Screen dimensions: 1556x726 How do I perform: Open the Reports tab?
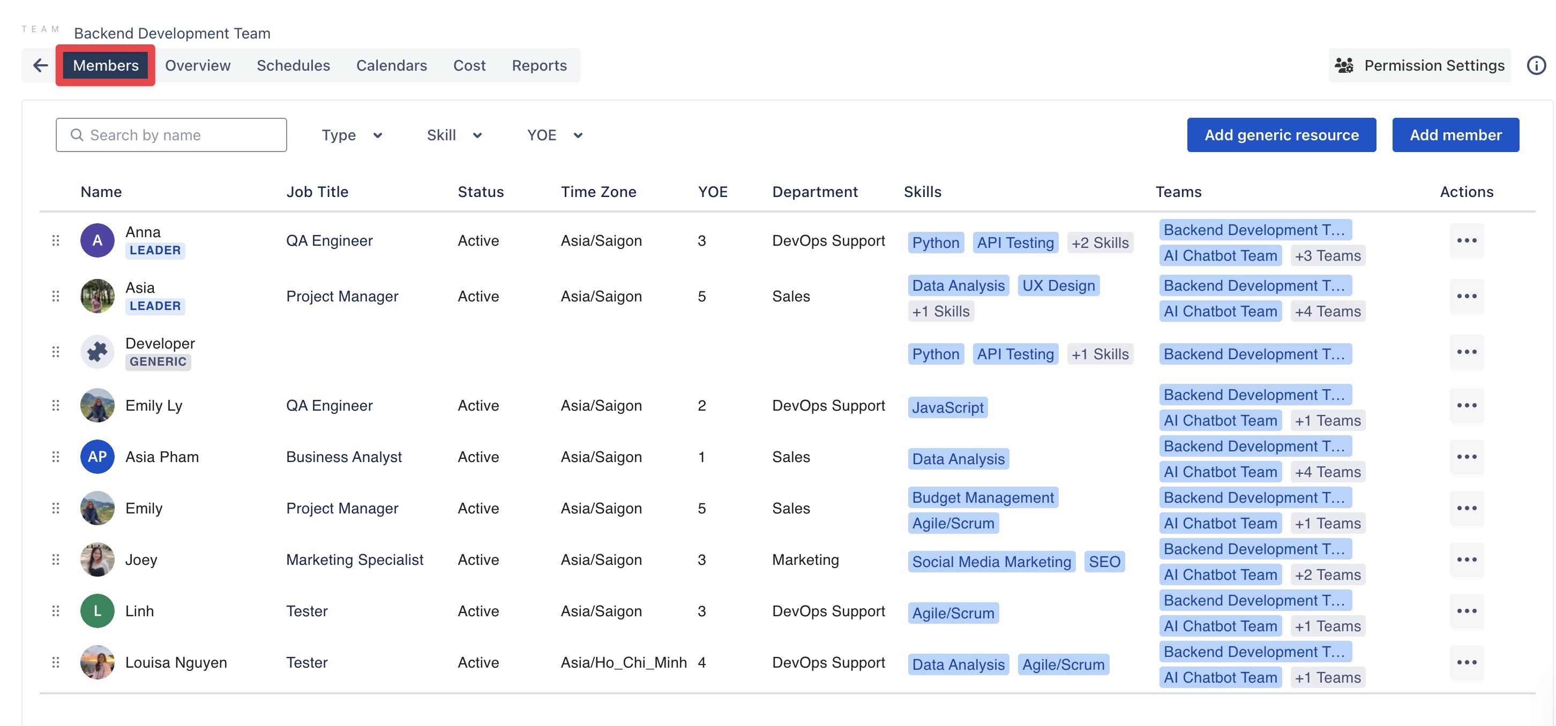pyautogui.click(x=539, y=65)
